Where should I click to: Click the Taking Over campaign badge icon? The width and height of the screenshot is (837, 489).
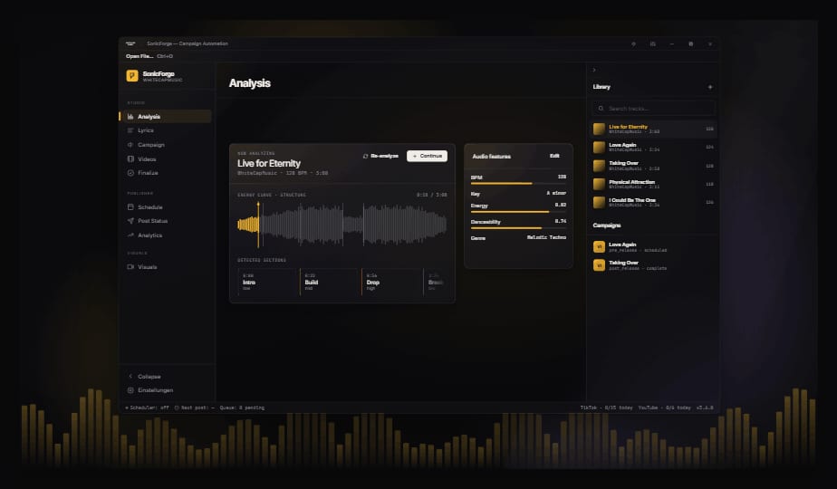coord(599,264)
